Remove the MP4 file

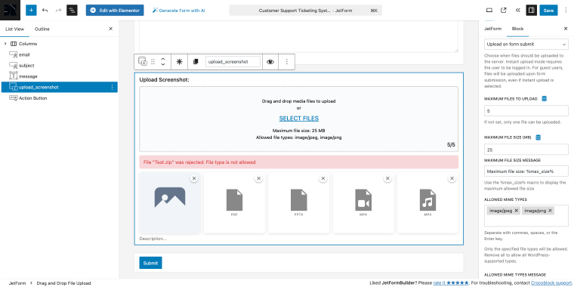pyautogui.click(x=387, y=178)
